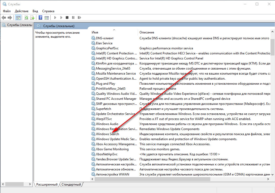Click the left arrow on the services horizontal scrollbar
The image size is (275, 193).
[x=92, y=179]
